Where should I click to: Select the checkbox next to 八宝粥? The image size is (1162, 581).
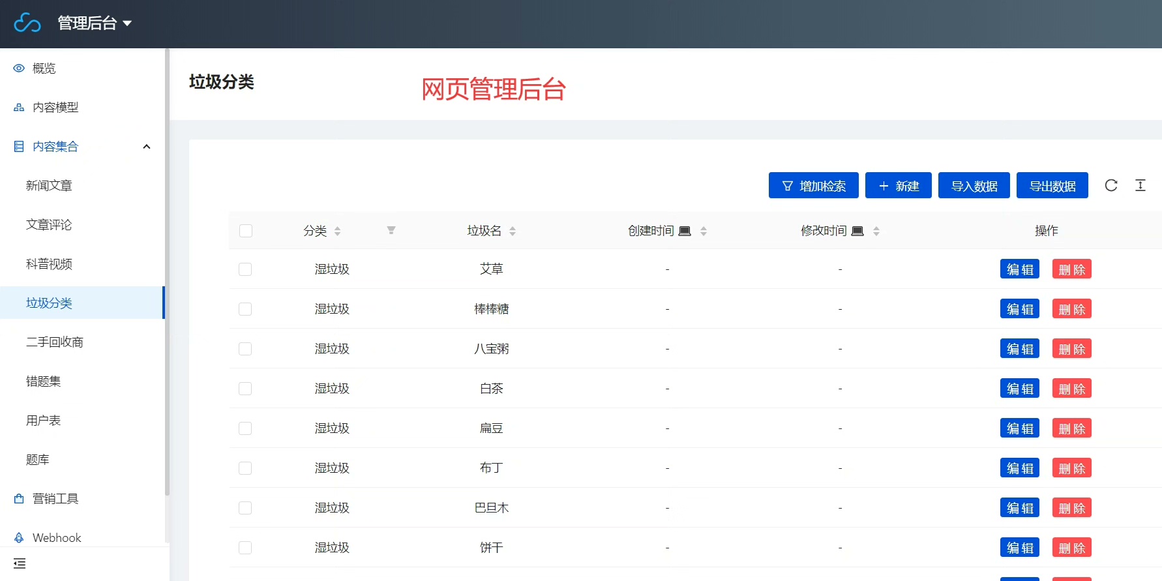pyautogui.click(x=245, y=349)
